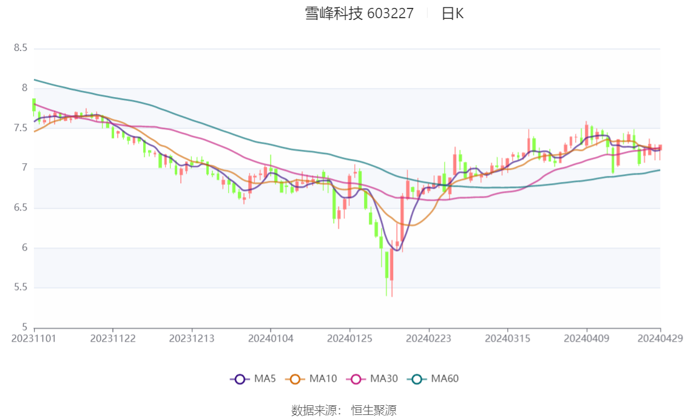Click the 8.5 y-axis price label
Viewport: 688px width, 418px height.
click(21, 48)
